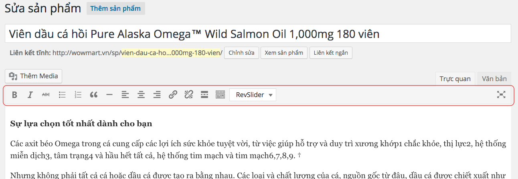The width and height of the screenshot is (518, 179).
Task: Click the 'Sửa sản phẩm' page heading
Action: click(43, 8)
